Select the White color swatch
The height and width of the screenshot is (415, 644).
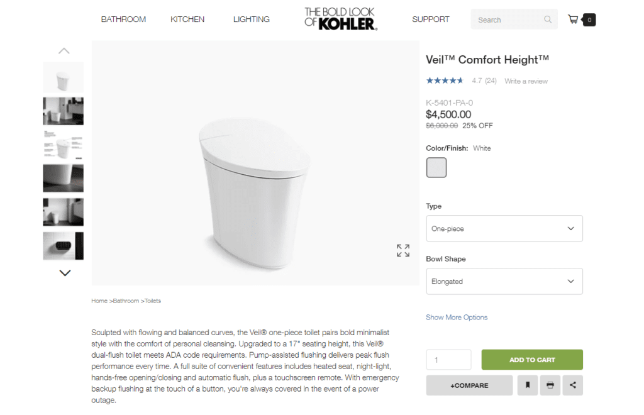(436, 167)
